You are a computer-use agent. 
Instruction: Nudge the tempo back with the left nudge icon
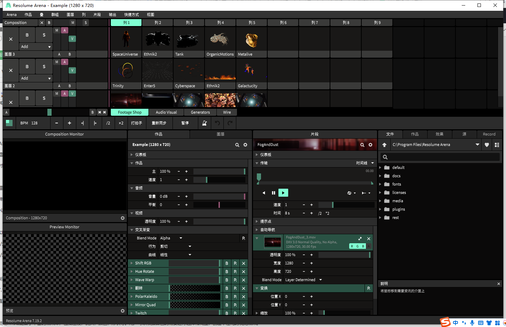click(82, 123)
